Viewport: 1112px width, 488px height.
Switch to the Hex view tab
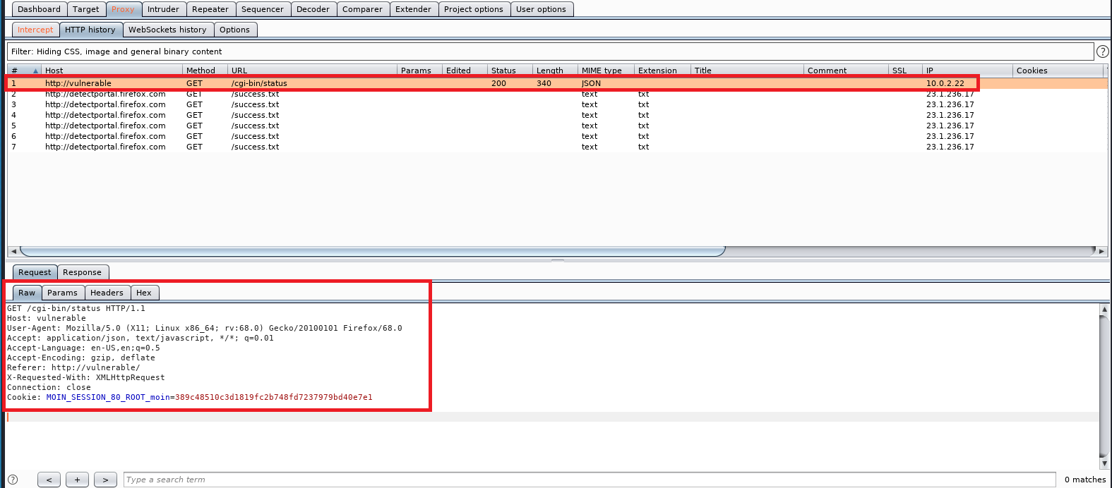coord(144,293)
